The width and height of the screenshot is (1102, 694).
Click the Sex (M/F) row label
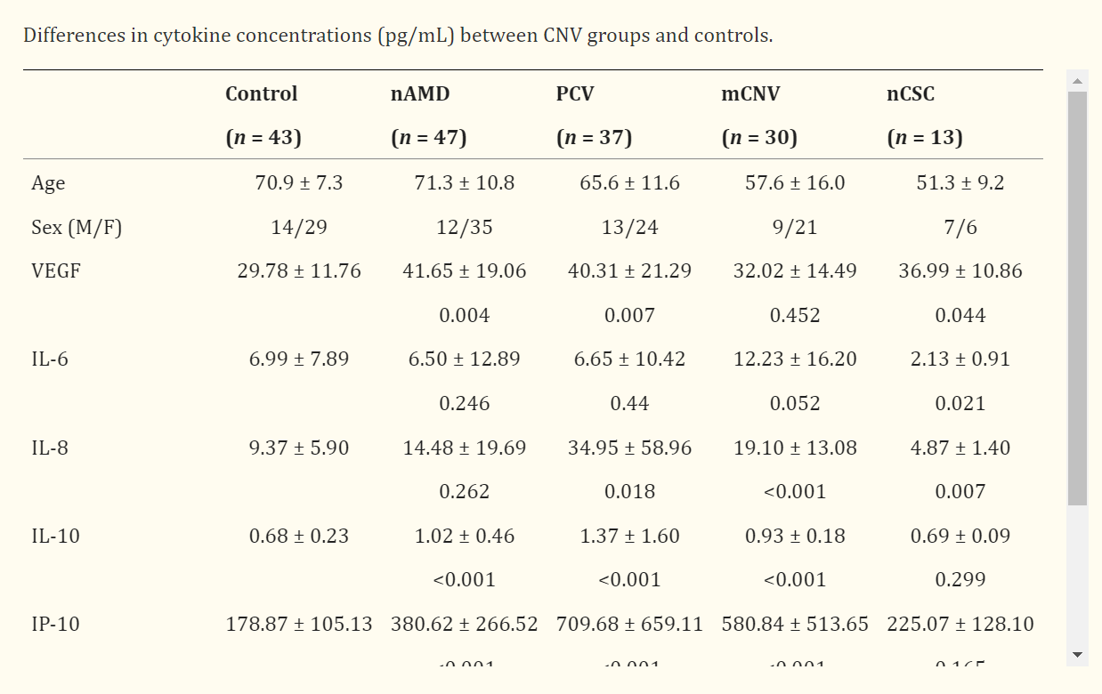pos(77,228)
